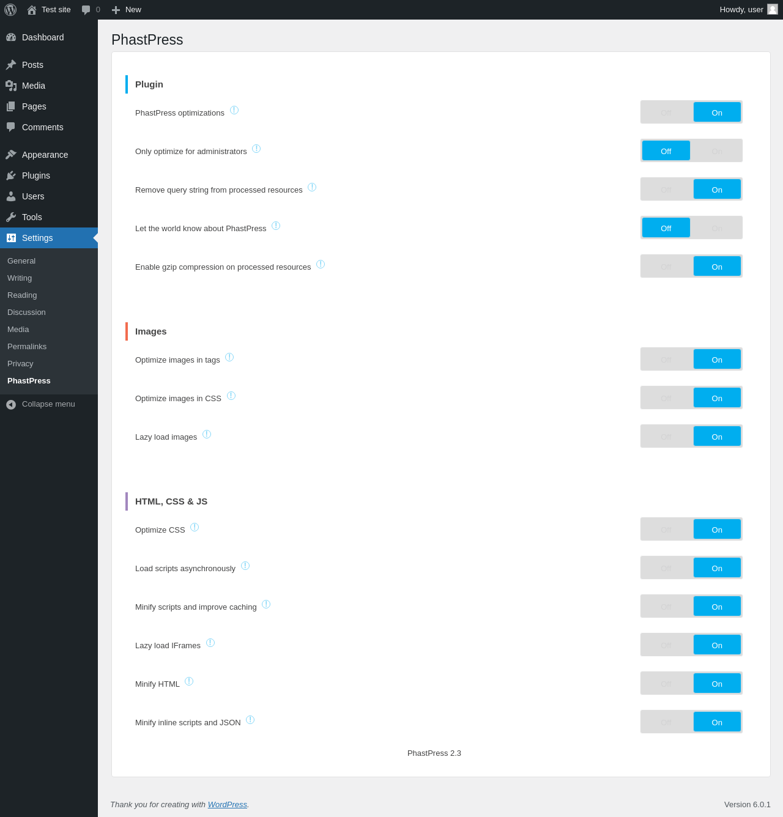Open Writing settings submenu item
The width and height of the screenshot is (783, 817).
pyautogui.click(x=49, y=278)
